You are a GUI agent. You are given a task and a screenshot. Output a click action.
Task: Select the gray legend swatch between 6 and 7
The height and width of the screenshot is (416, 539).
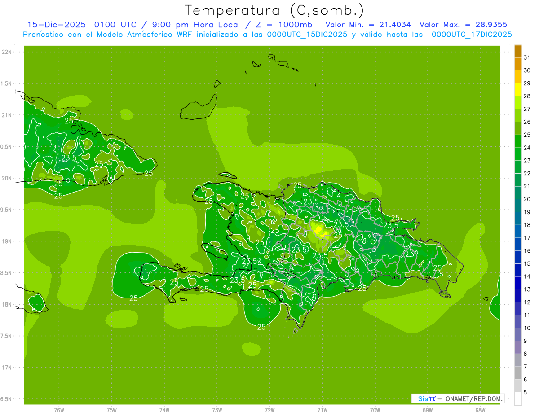tap(518, 373)
